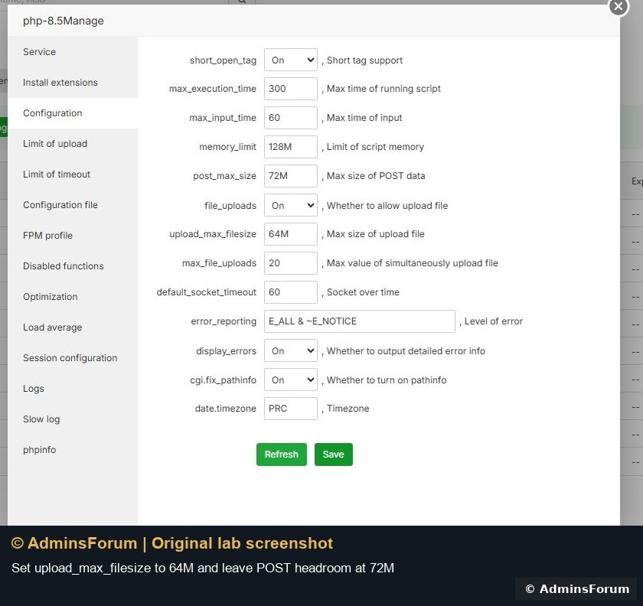Focus the upload_max_filesize field
Screen dimensions: 643x606
290,234
